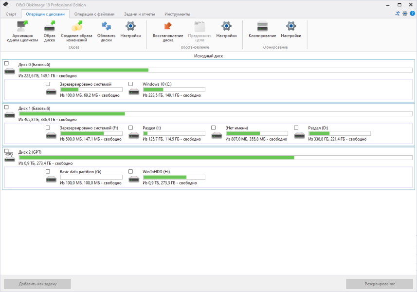Click the Диск 0 usage bar
The width and height of the screenshot is (417, 292).
216,70
